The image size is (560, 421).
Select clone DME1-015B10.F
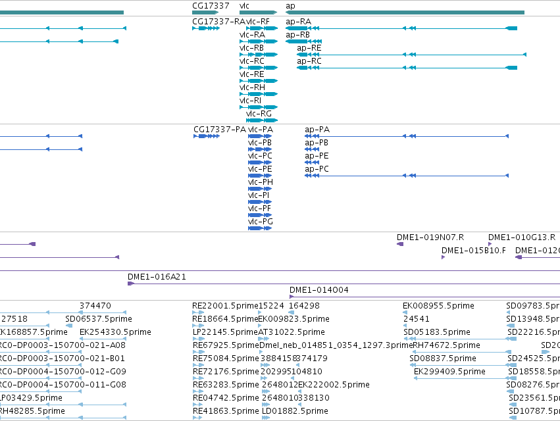pos(474,251)
